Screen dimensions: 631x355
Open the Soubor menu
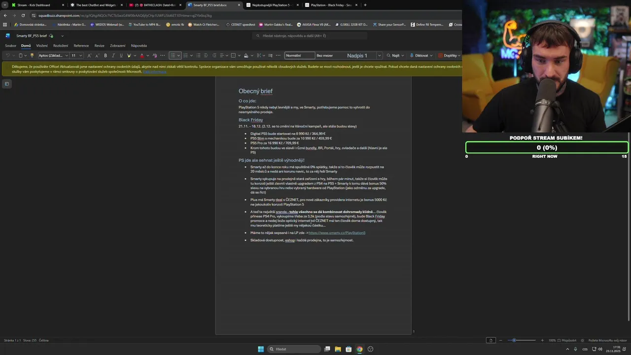coord(11,45)
